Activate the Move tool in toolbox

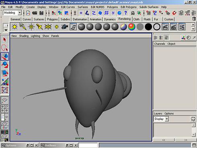coord(5,56)
